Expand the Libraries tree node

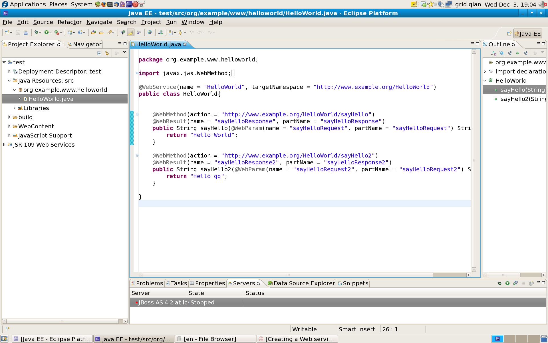click(15, 108)
